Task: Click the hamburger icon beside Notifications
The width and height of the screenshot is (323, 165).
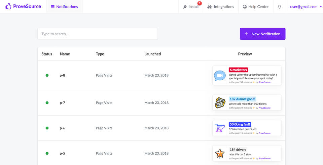Action: point(52,7)
